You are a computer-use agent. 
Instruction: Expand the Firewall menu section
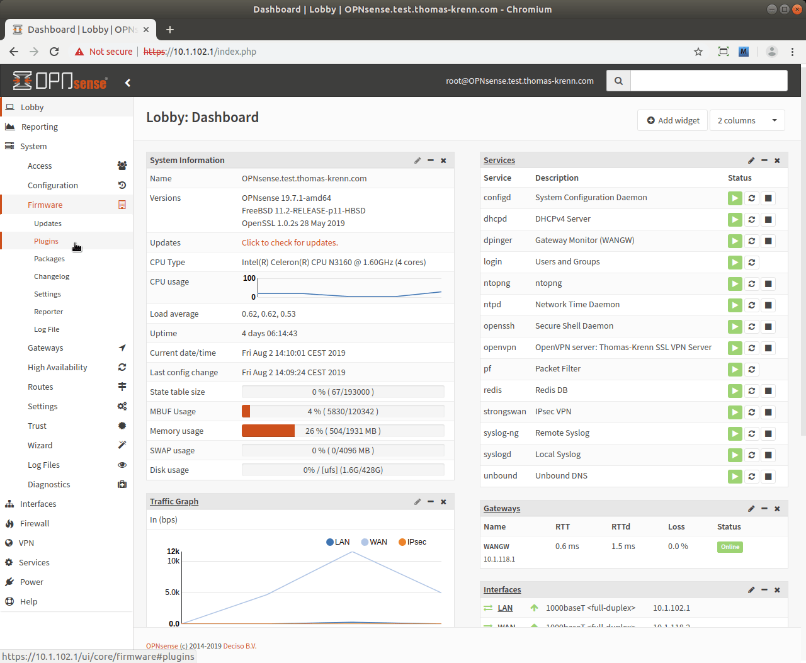point(35,523)
